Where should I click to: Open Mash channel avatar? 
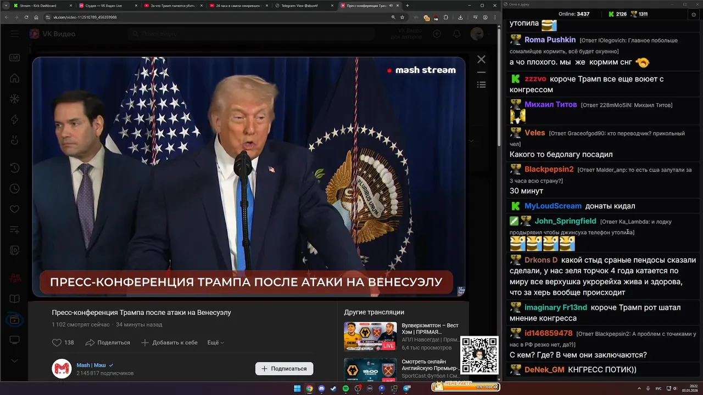pos(62,369)
